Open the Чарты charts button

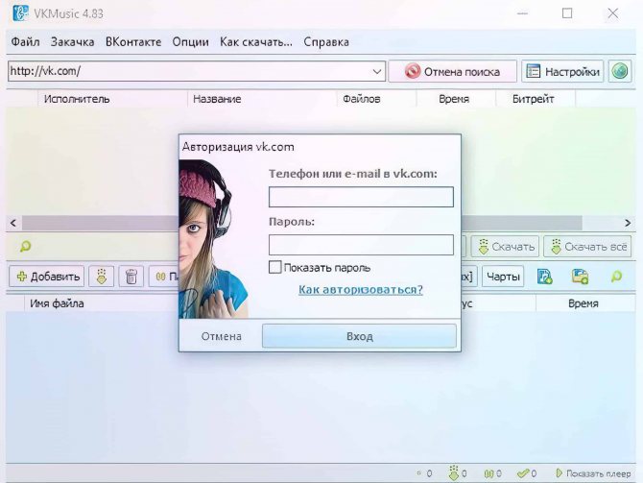(x=503, y=277)
